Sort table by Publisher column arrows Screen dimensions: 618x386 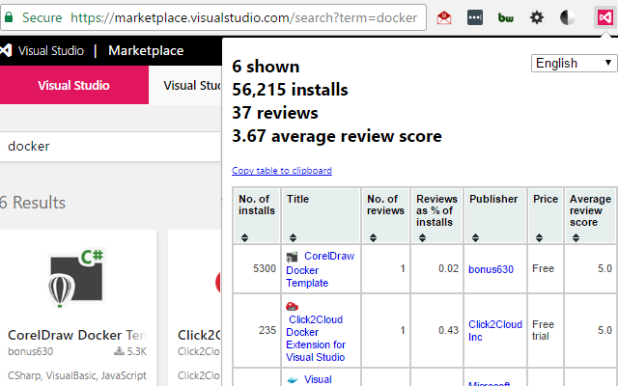tap(476, 237)
